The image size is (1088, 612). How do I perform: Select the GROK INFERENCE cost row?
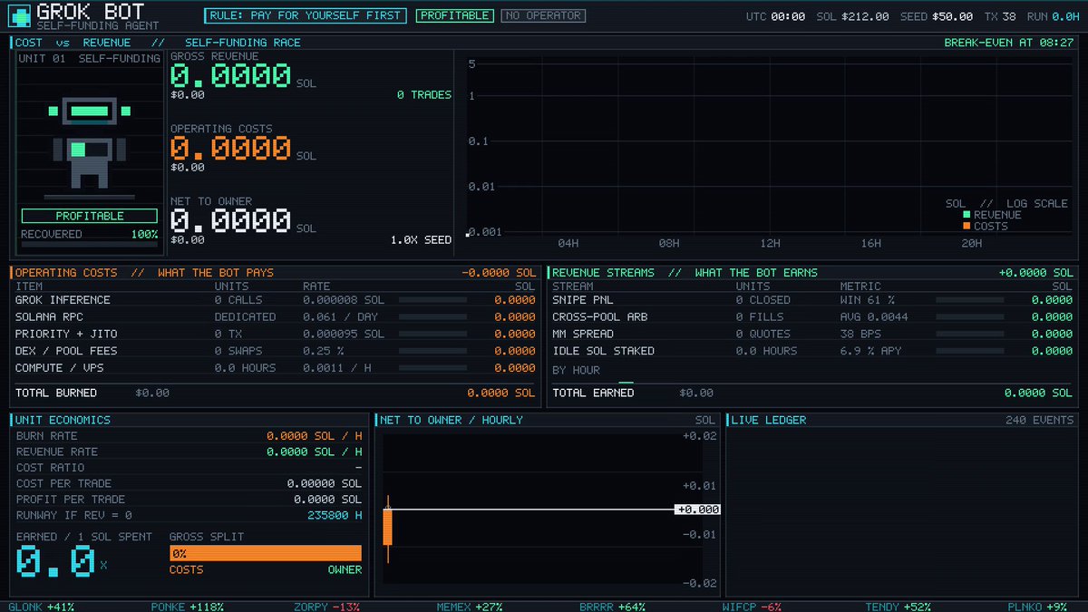(275, 299)
